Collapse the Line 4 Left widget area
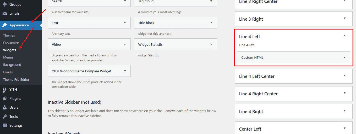356x134 pixels. pyautogui.click(x=344, y=36)
